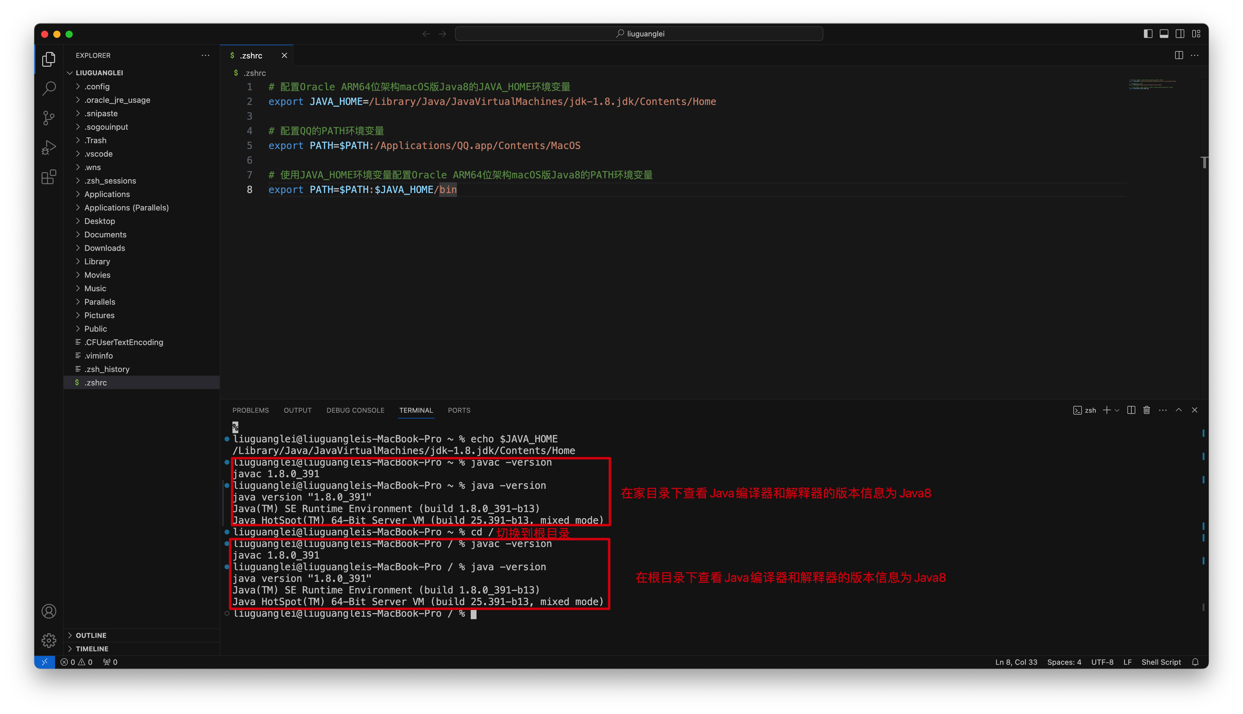
Task: Click line number 2 in editor gutter
Action: (x=250, y=102)
